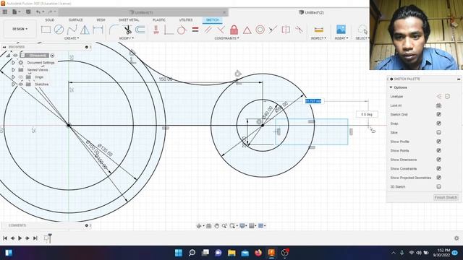Activate the Select tool
The image size is (463, 260).
click(362, 30)
